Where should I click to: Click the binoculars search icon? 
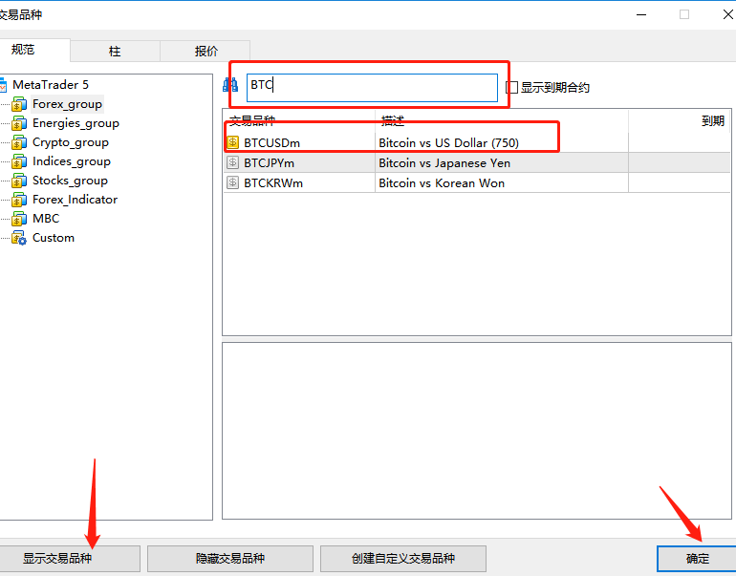click(230, 85)
